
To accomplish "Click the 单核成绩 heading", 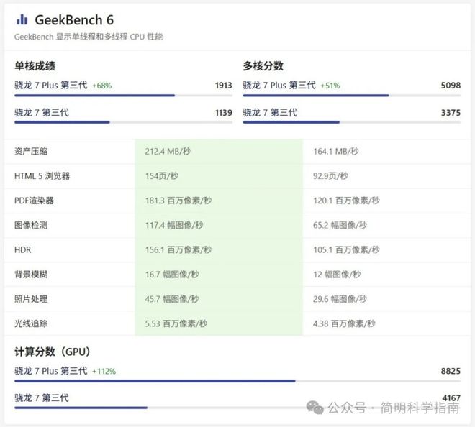I will 35,65.
